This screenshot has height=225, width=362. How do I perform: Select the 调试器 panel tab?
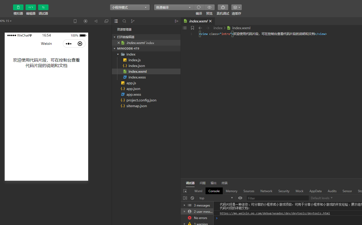[x=190, y=183]
